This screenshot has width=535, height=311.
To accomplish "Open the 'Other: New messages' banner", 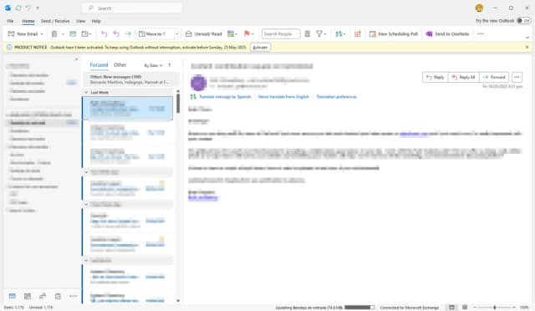I will 130,79.
